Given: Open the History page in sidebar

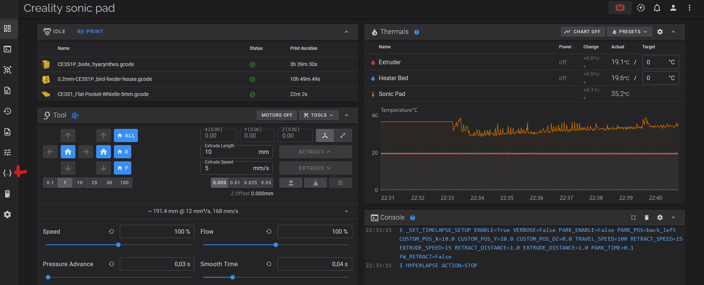Looking at the screenshot, I should (x=7, y=111).
